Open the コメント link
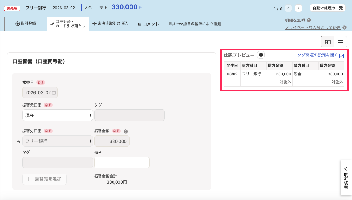Screen dimensions: 352x200 (x=148, y=24)
